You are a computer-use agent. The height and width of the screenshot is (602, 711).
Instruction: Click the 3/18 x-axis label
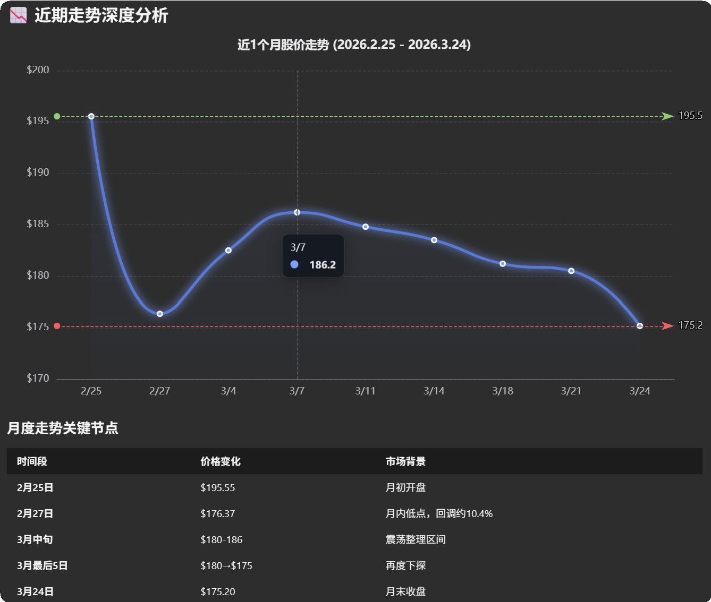point(503,391)
